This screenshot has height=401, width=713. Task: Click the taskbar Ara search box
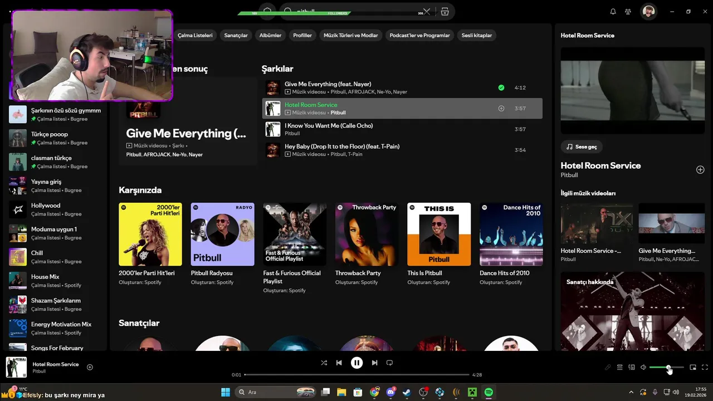tap(276, 392)
